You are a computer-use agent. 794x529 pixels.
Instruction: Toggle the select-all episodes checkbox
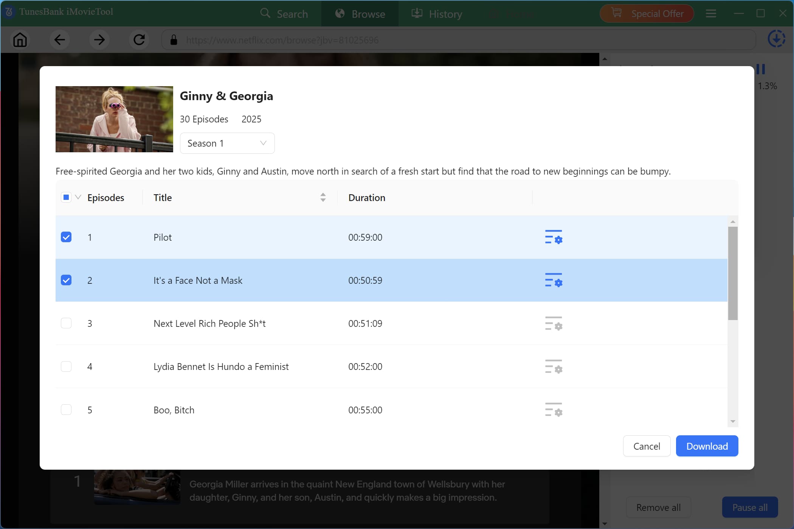pyautogui.click(x=66, y=197)
